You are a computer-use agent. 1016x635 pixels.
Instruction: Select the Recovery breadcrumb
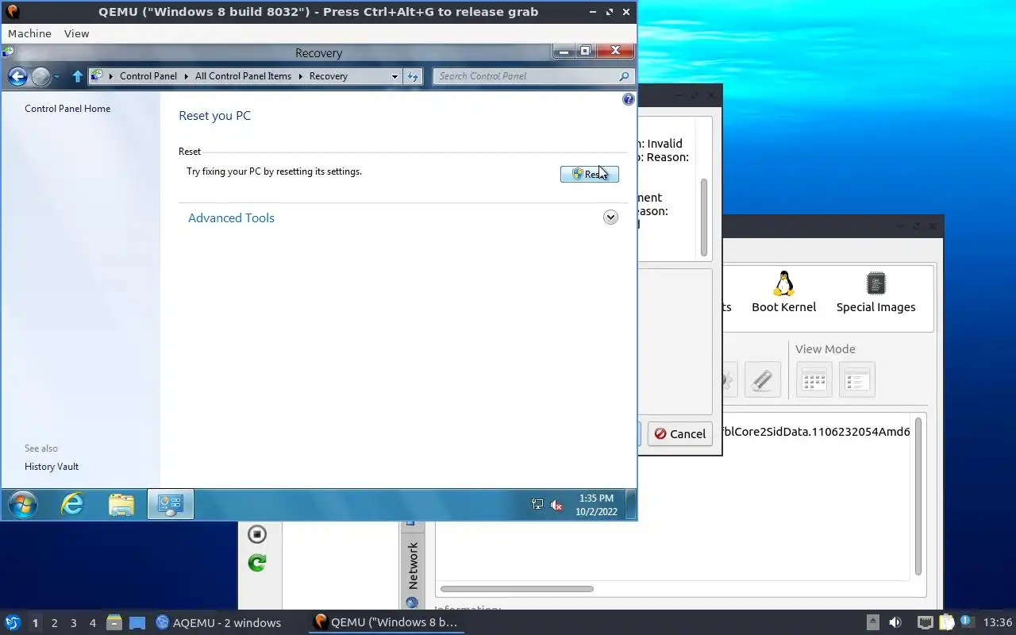pos(329,76)
